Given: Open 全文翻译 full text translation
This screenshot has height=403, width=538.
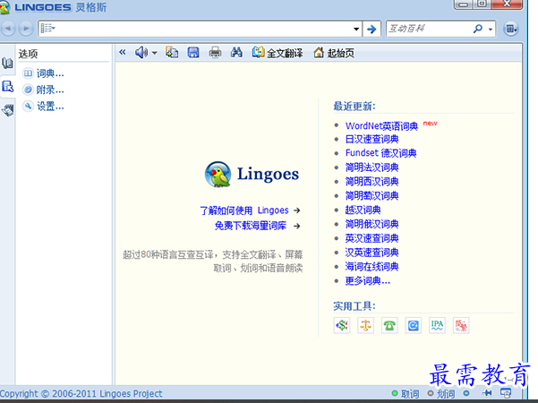Looking at the screenshot, I should click(278, 53).
